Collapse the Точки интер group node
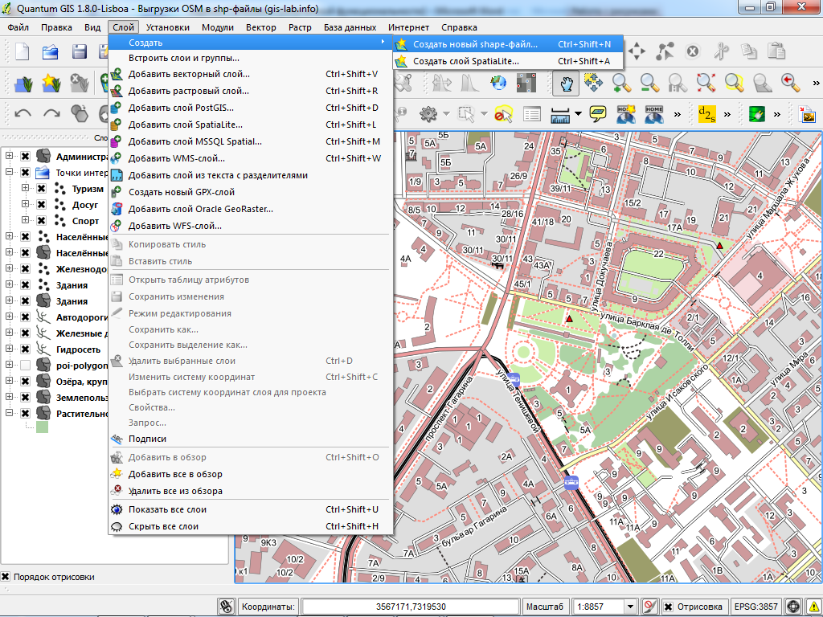The image size is (823, 617). [x=9, y=172]
